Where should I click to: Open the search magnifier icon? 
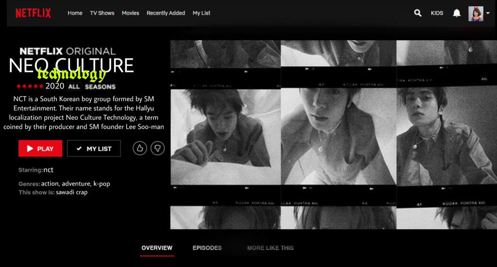click(x=417, y=13)
